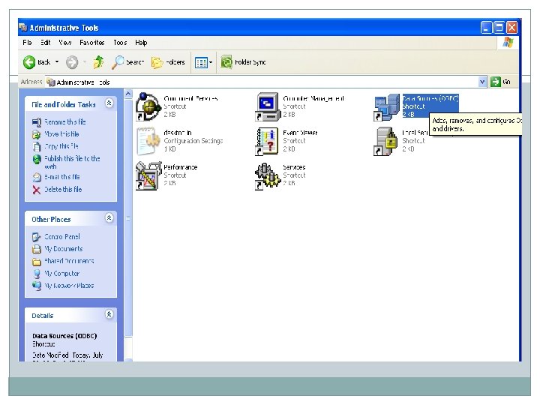
Task: Open the Favorites menu
Action: 92,43
